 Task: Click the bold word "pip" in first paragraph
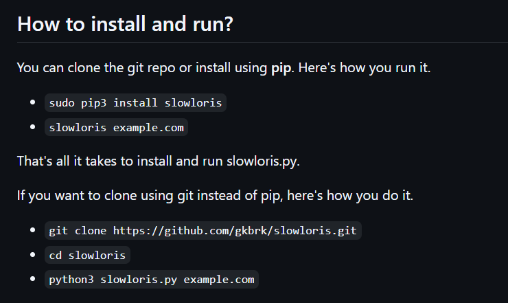tap(281, 68)
